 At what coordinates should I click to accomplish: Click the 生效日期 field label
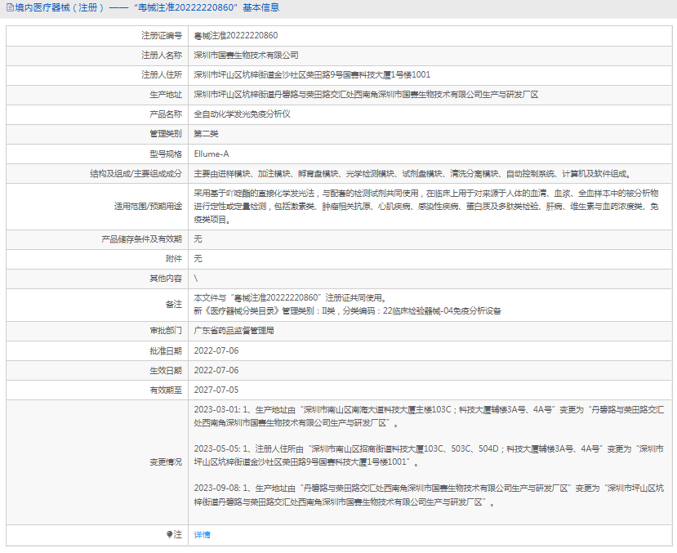point(166,370)
